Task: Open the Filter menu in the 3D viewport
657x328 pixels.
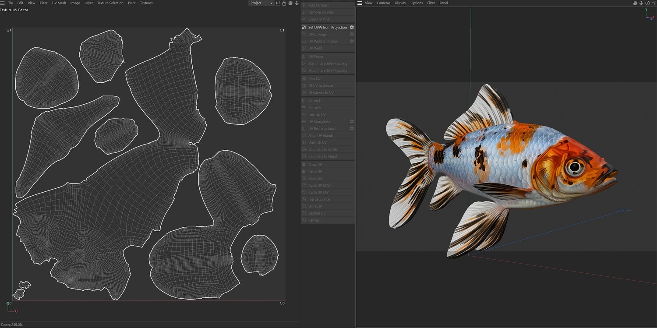Action: coord(431,3)
